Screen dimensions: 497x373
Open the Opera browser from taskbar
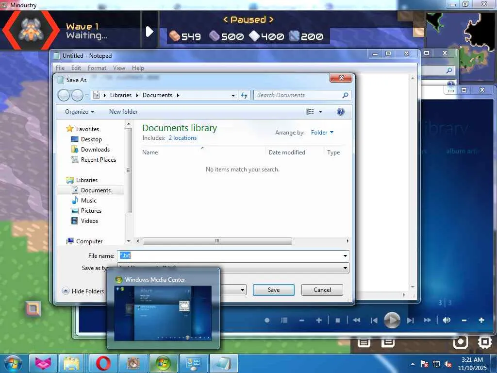point(103,363)
